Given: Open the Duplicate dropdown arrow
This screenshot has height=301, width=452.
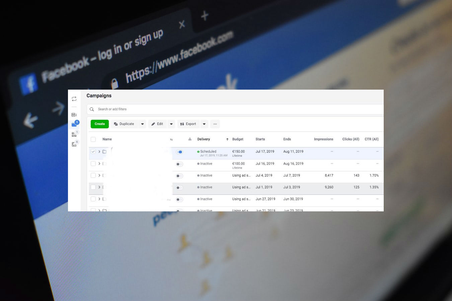Looking at the screenshot, I should pyautogui.click(x=142, y=124).
